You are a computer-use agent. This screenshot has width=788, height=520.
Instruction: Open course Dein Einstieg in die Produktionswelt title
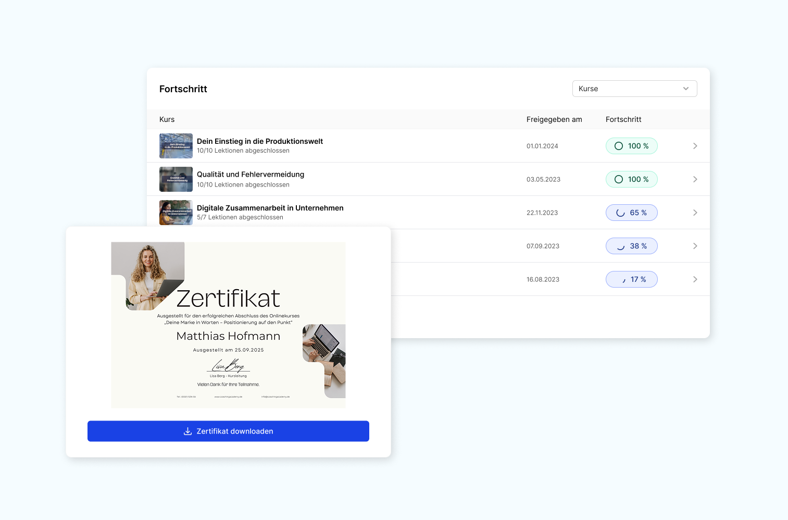point(260,141)
